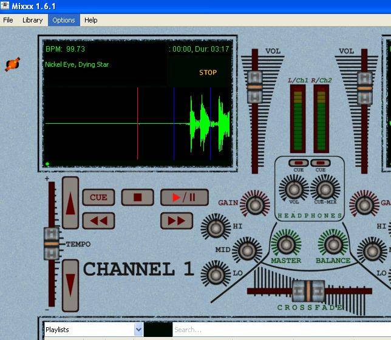The image size is (391, 340).
Task: Click the MASTER volume knob
Action: pyautogui.click(x=286, y=245)
